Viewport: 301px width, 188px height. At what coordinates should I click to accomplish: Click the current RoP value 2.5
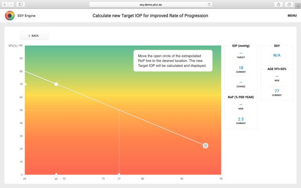point(241,119)
